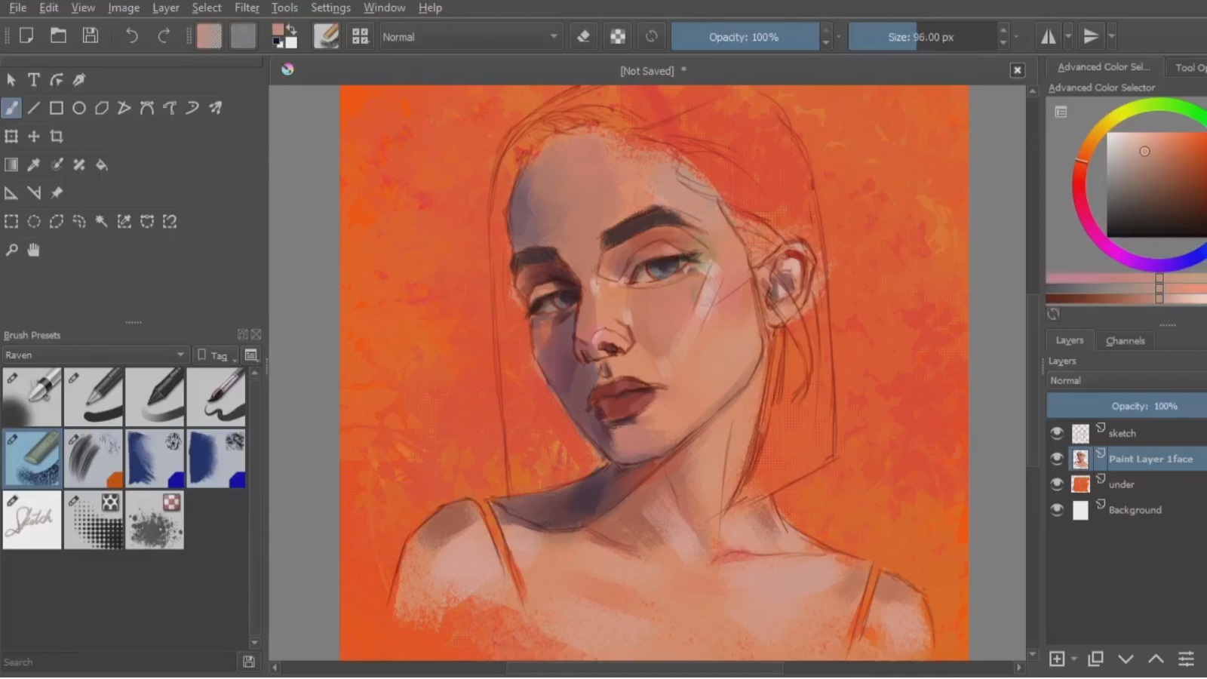This screenshot has height=679, width=1207.
Task: Select the Calligraphy tool
Action: (79, 79)
